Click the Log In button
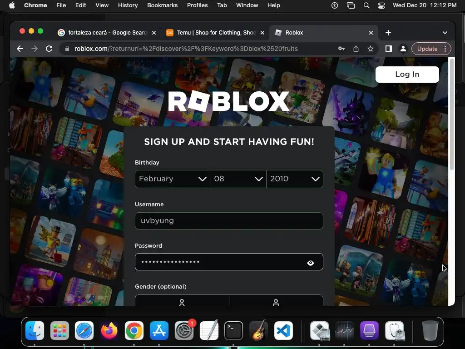This screenshot has width=465, height=349. 407,74
